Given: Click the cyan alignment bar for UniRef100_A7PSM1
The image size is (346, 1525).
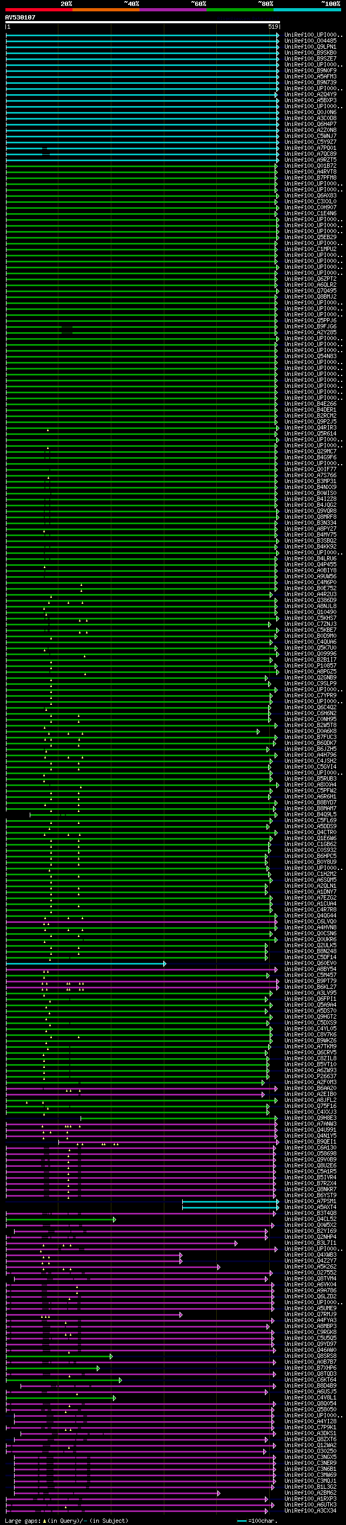Looking at the screenshot, I should tap(230, 1201).
